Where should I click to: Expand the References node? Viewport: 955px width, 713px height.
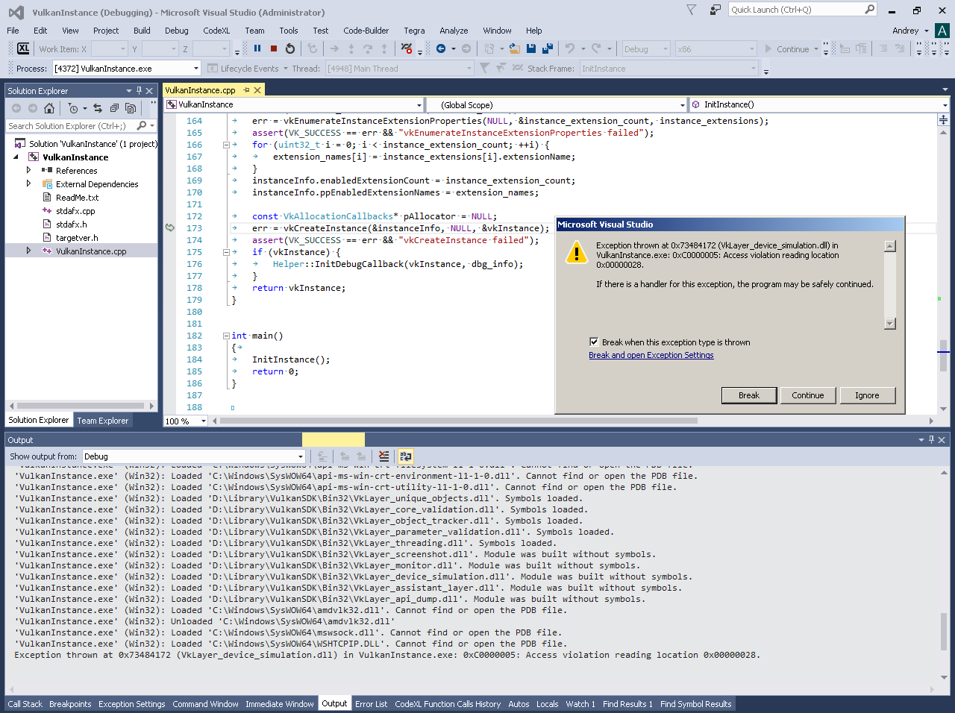(x=28, y=170)
